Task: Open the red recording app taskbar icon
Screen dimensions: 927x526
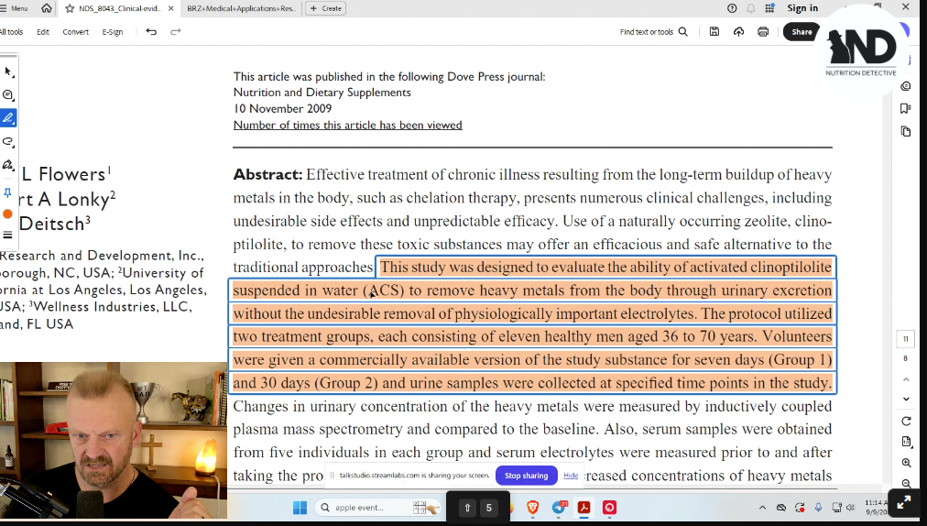Action: coord(609,508)
